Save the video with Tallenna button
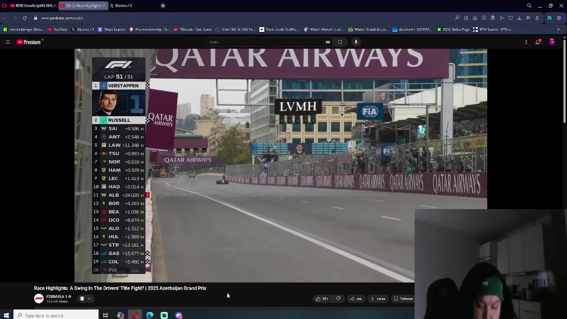 403,299
